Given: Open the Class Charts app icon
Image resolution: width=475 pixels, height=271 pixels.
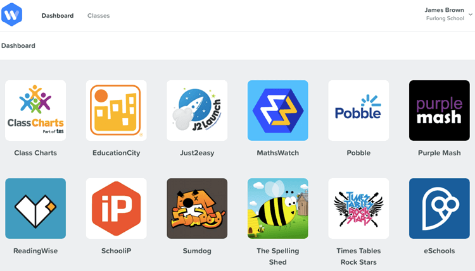Looking at the screenshot, I should tap(35, 111).
